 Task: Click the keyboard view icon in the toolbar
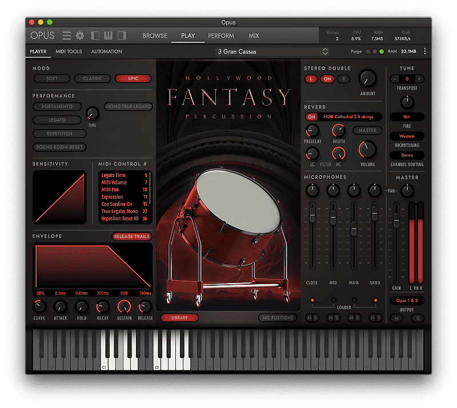tap(109, 35)
